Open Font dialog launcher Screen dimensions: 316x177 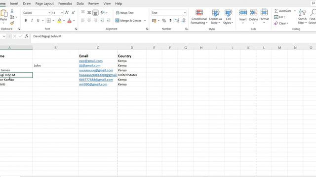click(76, 29)
